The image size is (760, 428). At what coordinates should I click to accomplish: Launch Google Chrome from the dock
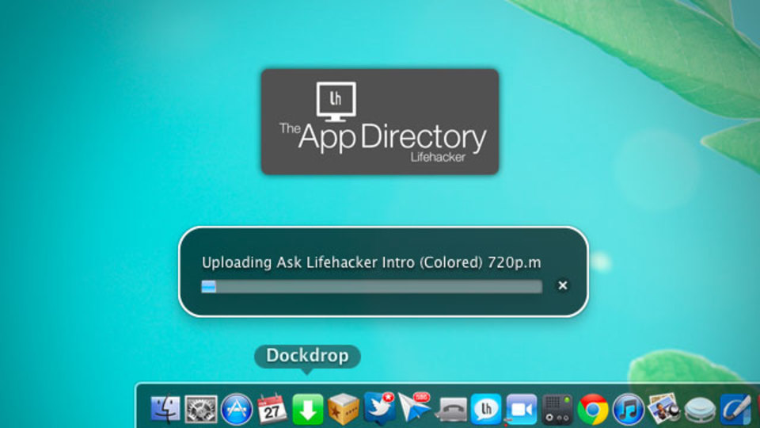pyautogui.click(x=592, y=410)
